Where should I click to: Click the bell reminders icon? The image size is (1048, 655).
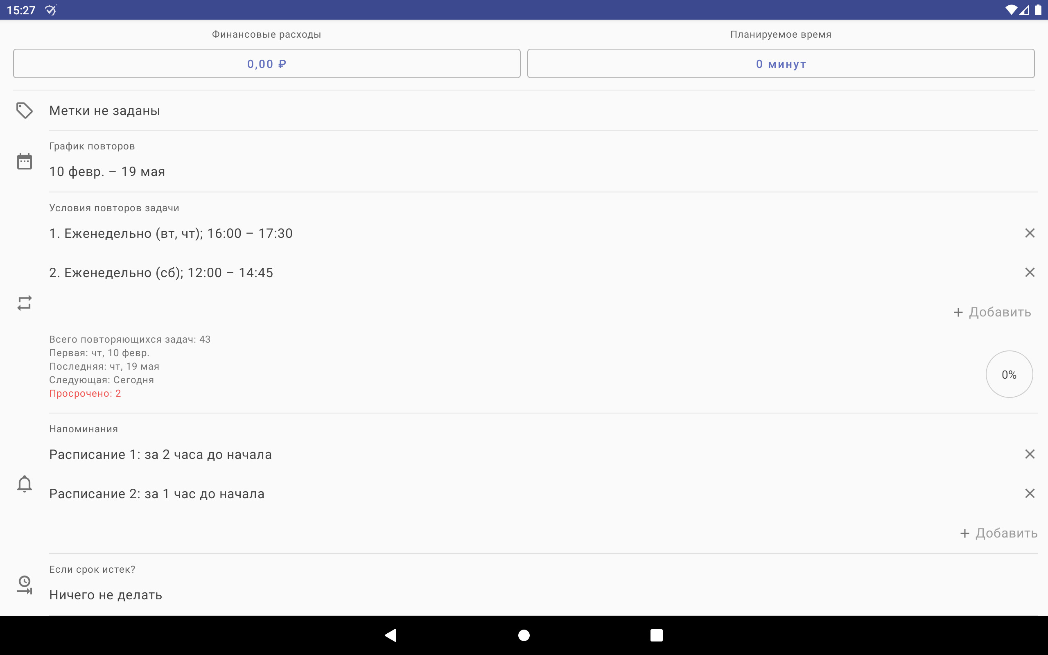click(24, 484)
